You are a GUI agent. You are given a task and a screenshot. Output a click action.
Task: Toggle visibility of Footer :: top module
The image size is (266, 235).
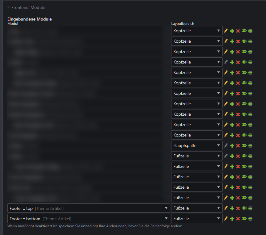coord(244,208)
